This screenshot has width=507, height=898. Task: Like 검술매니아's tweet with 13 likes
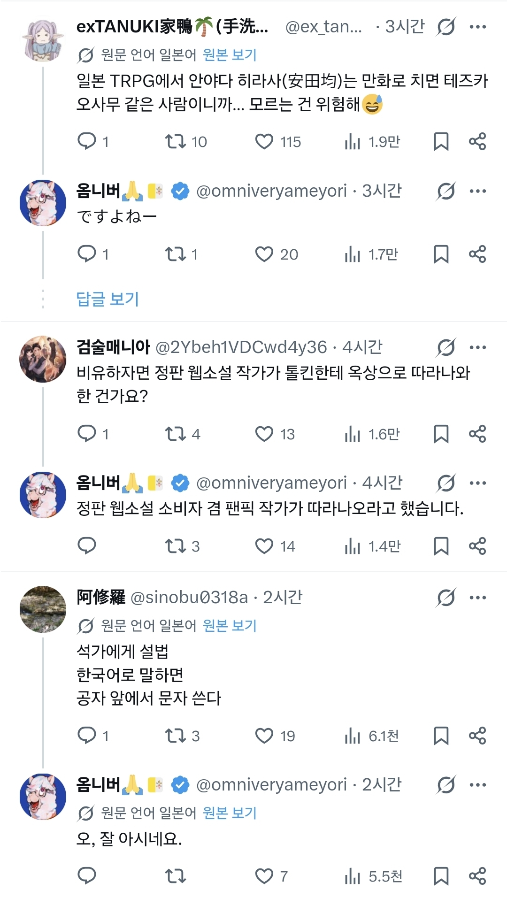click(x=264, y=434)
